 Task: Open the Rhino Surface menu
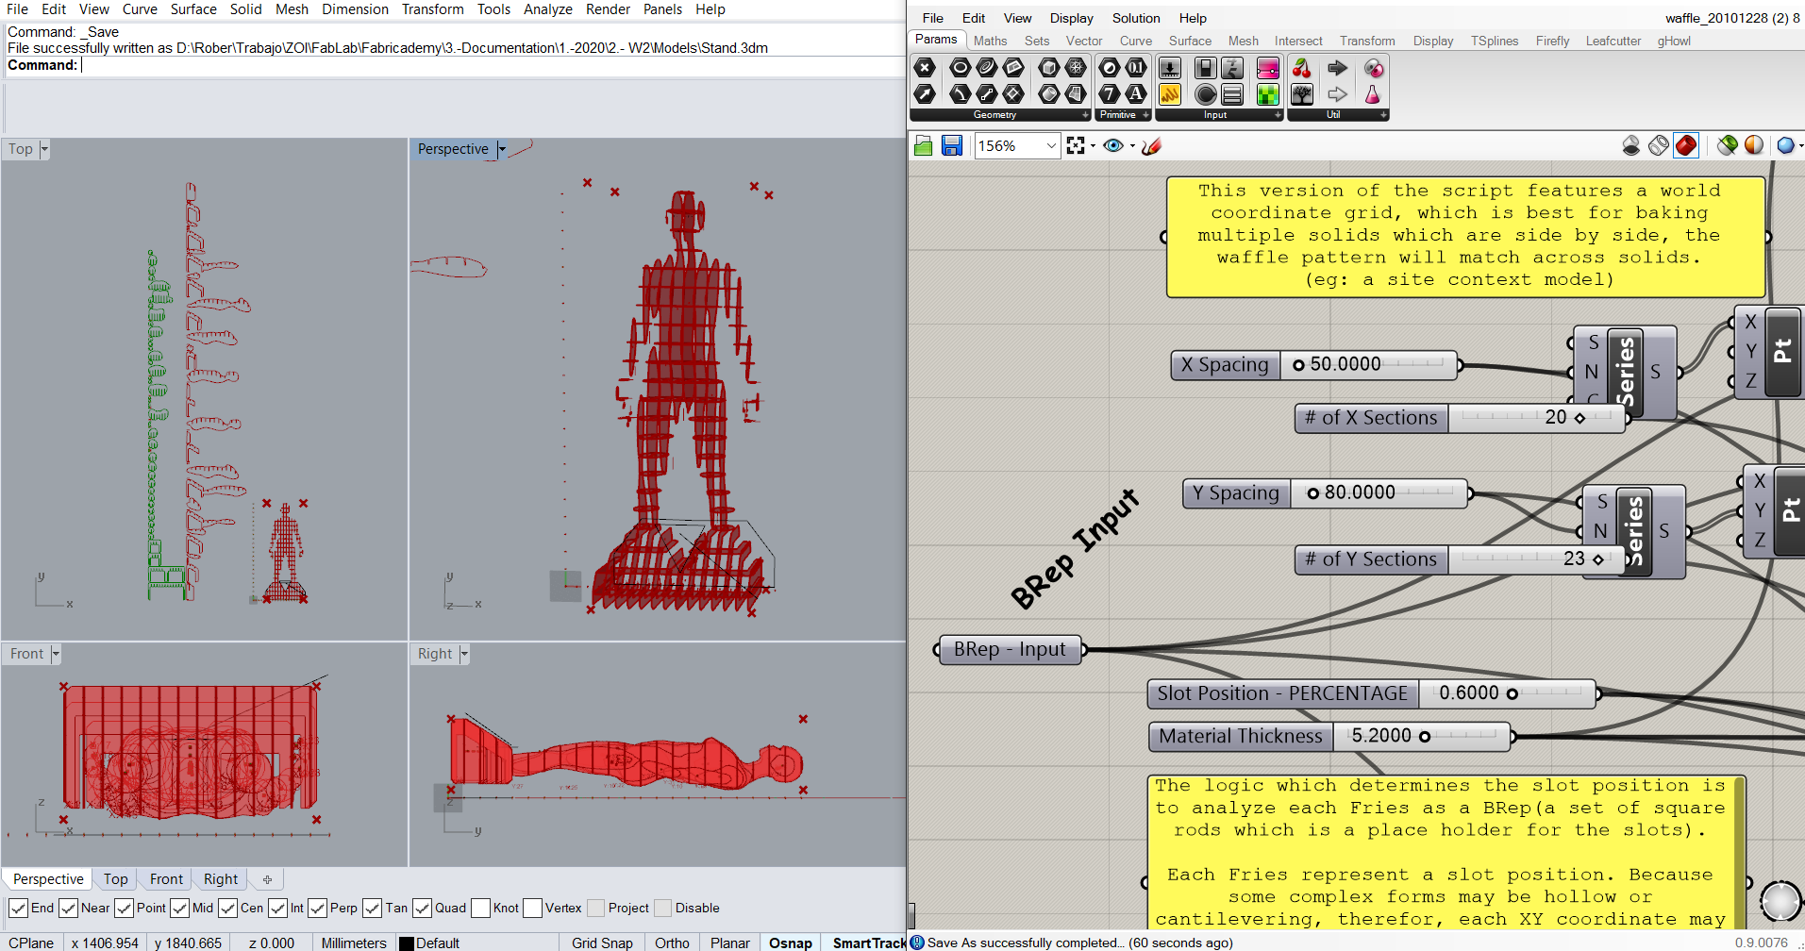point(193,9)
